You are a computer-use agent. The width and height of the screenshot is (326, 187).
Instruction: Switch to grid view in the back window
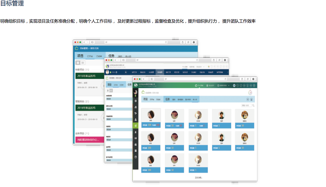point(78,63)
